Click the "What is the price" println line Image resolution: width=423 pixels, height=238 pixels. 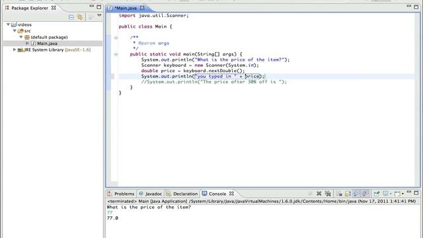tap(215, 59)
